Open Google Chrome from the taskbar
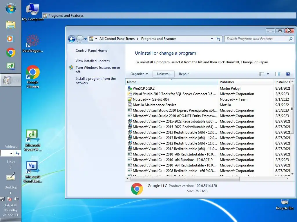Viewport: 297px width, 222px height. [x=11, y=52]
